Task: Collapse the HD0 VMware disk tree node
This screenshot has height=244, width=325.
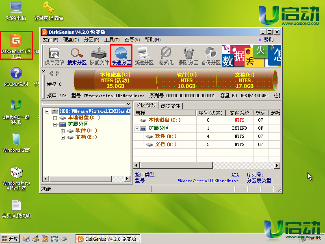Action: click(47, 111)
